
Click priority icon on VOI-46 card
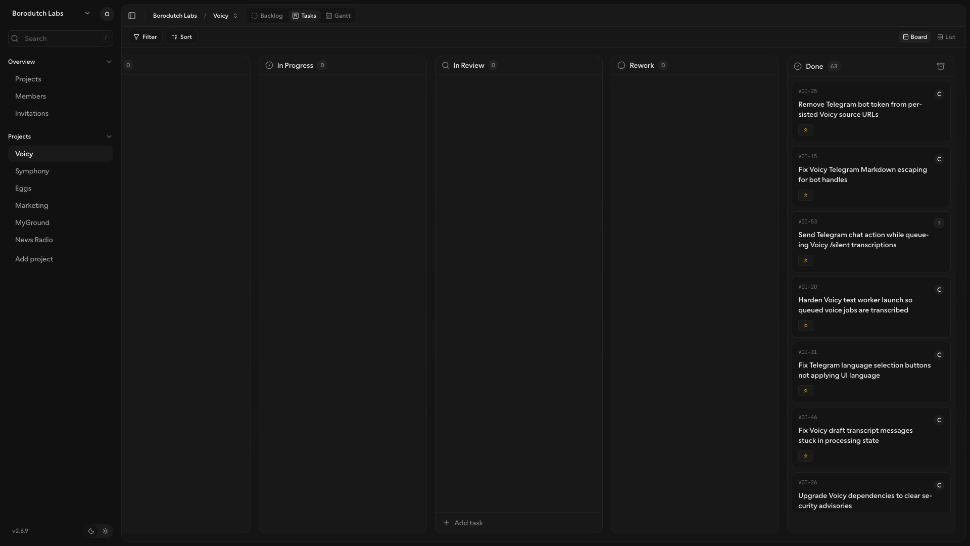coord(806,456)
